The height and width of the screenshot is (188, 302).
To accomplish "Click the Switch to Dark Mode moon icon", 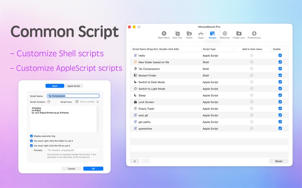I will [x=135, y=82].
